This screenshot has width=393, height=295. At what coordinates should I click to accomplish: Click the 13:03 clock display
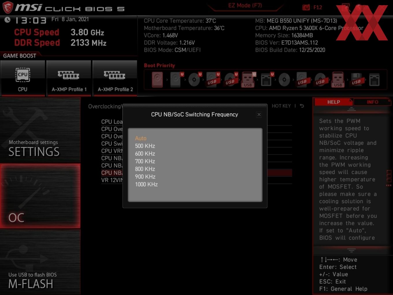pyautogui.click(x=31, y=20)
